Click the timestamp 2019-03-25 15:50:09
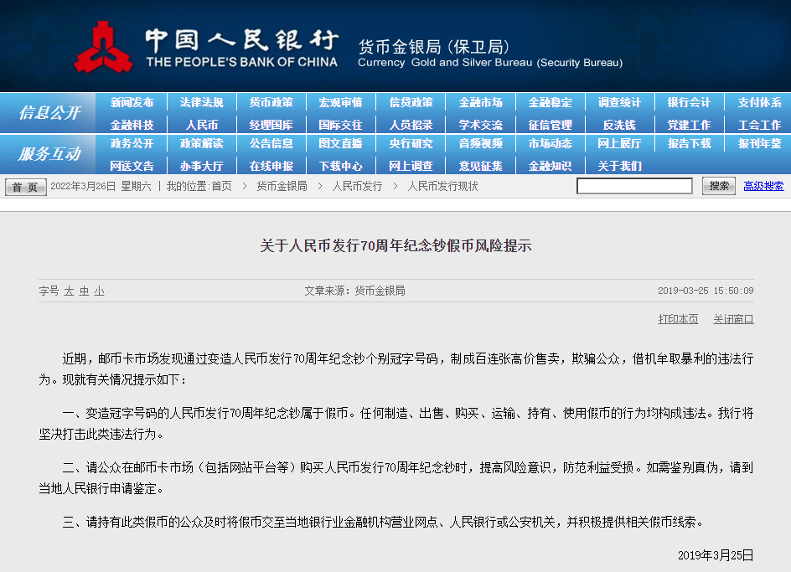The width and height of the screenshot is (791, 572). click(706, 291)
